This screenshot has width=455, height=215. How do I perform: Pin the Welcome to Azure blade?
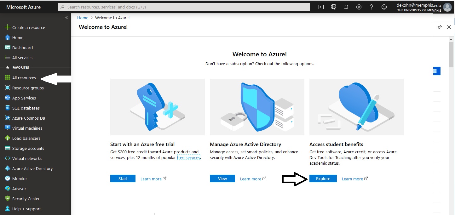point(440,27)
